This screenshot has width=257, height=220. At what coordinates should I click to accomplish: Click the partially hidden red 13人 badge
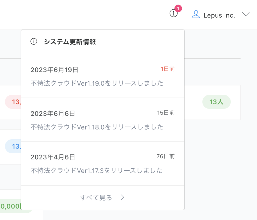click(x=13, y=102)
